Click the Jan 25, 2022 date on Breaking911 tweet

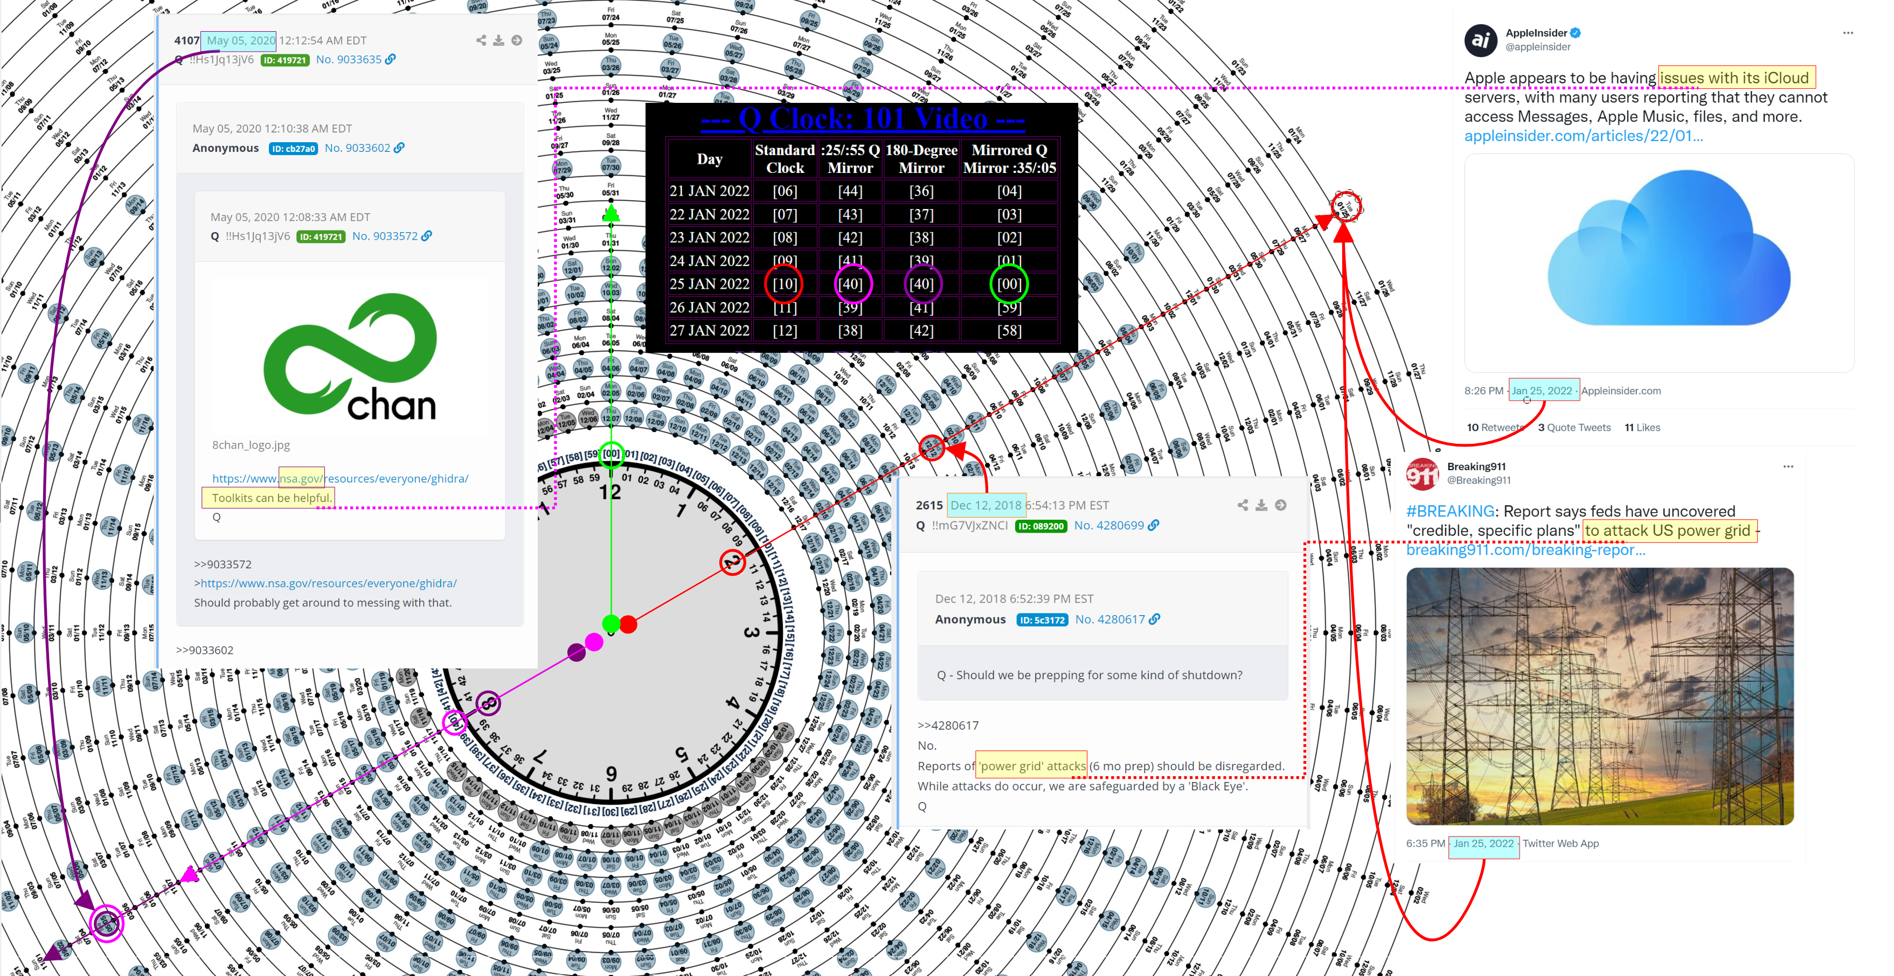(x=1484, y=843)
